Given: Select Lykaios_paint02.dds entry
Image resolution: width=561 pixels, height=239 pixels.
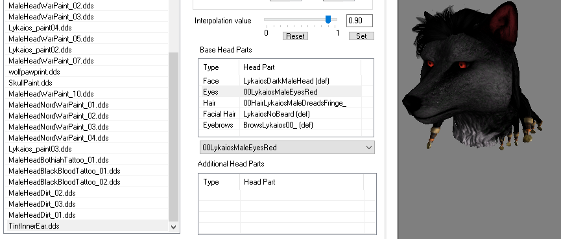Looking at the screenshot, I should pyautogui.click(x=88, y=50).
